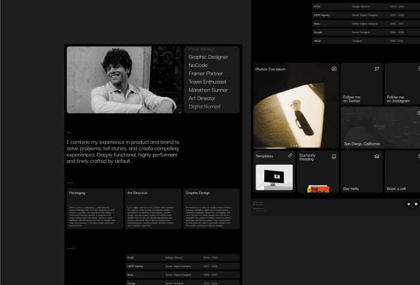Image resolution: width=420 pixels, height=285 pixels.
Task: Click the link icon on Templates card
Action: [290, 155]
